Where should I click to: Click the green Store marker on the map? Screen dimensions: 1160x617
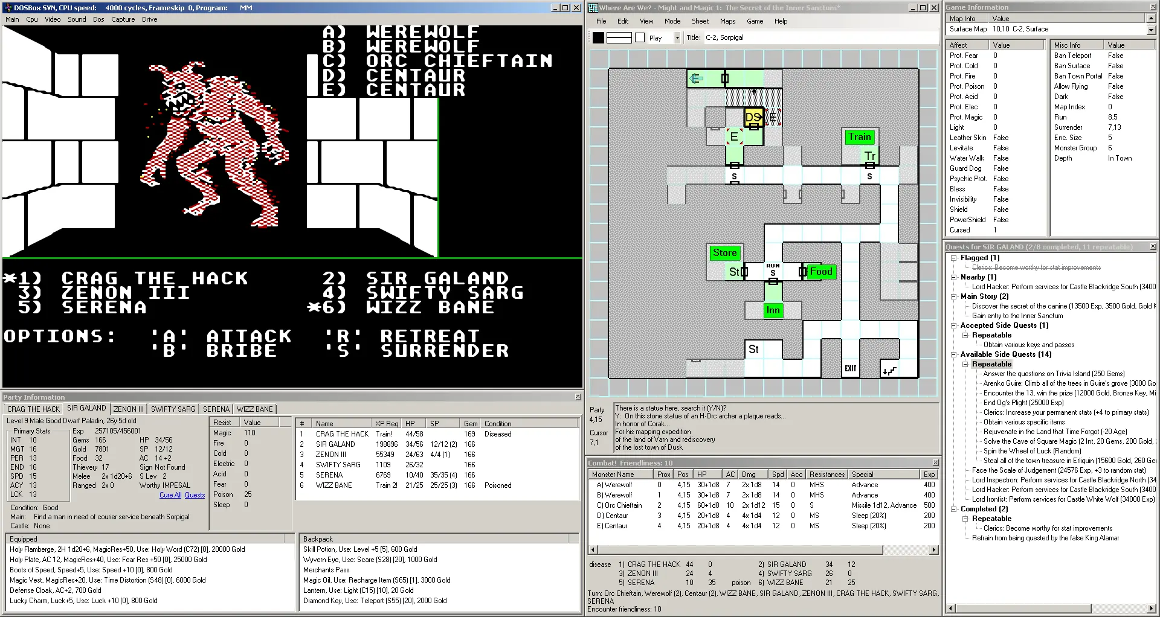[724, 253]
